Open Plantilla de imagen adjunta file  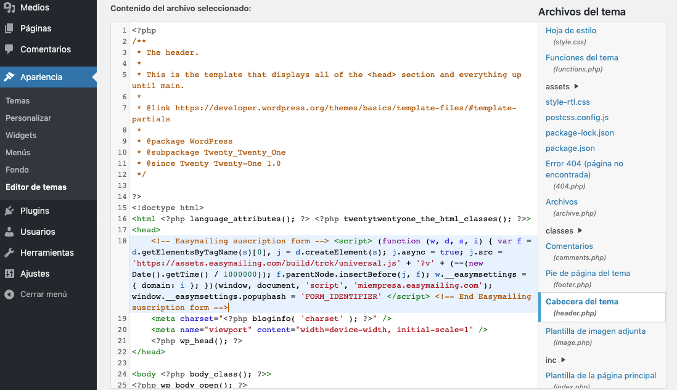(596, 331)
